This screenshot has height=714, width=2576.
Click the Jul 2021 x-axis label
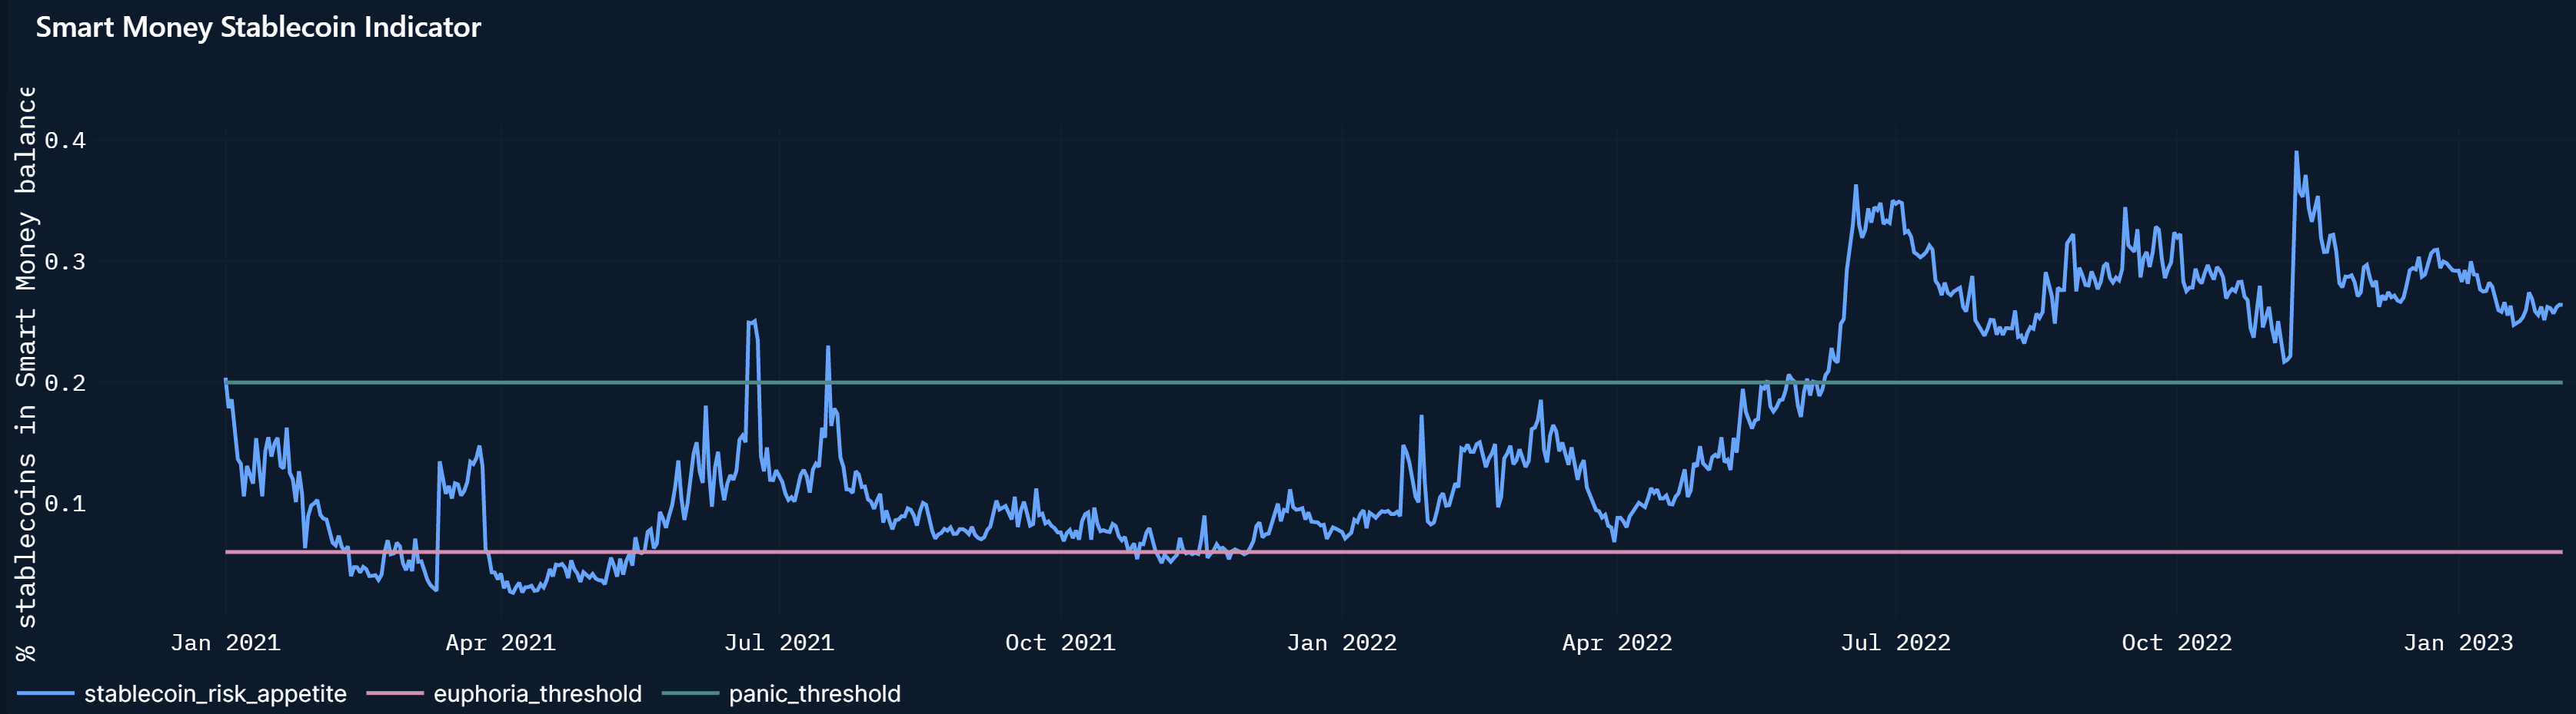(x=779, y=642)
